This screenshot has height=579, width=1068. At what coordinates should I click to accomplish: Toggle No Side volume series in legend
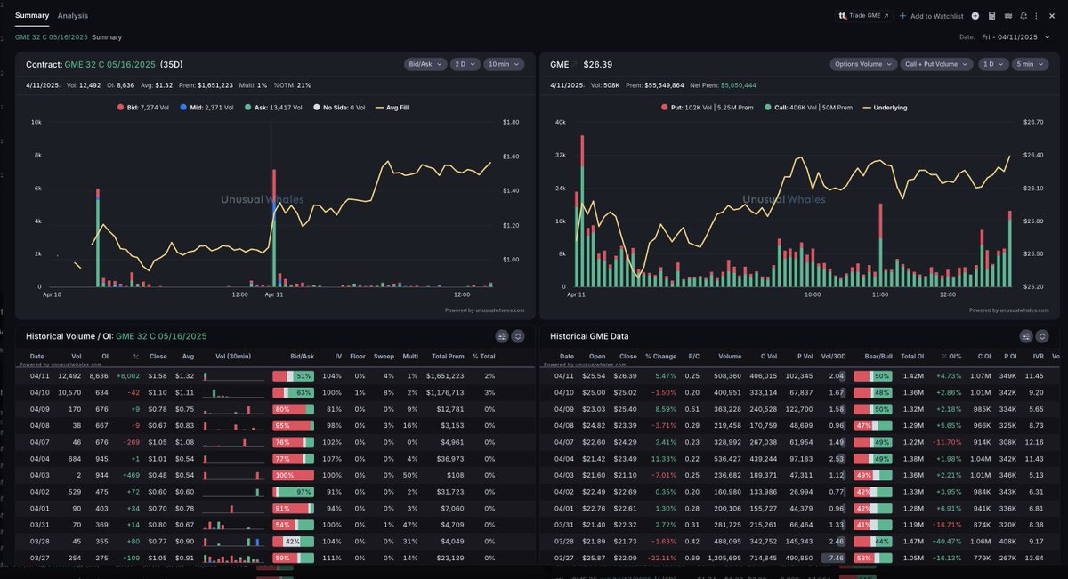tap(341, 107)
